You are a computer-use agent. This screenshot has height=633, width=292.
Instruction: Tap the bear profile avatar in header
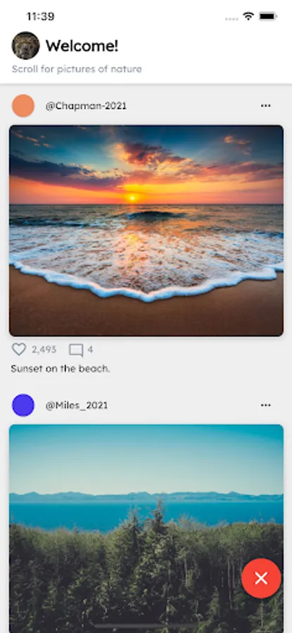click(26, 46)
